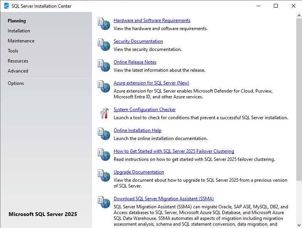The width and height of the screenshot is (302, 228).
Task: Minimize the SQL Server Installation Center window
Action: tap(258, 6)
